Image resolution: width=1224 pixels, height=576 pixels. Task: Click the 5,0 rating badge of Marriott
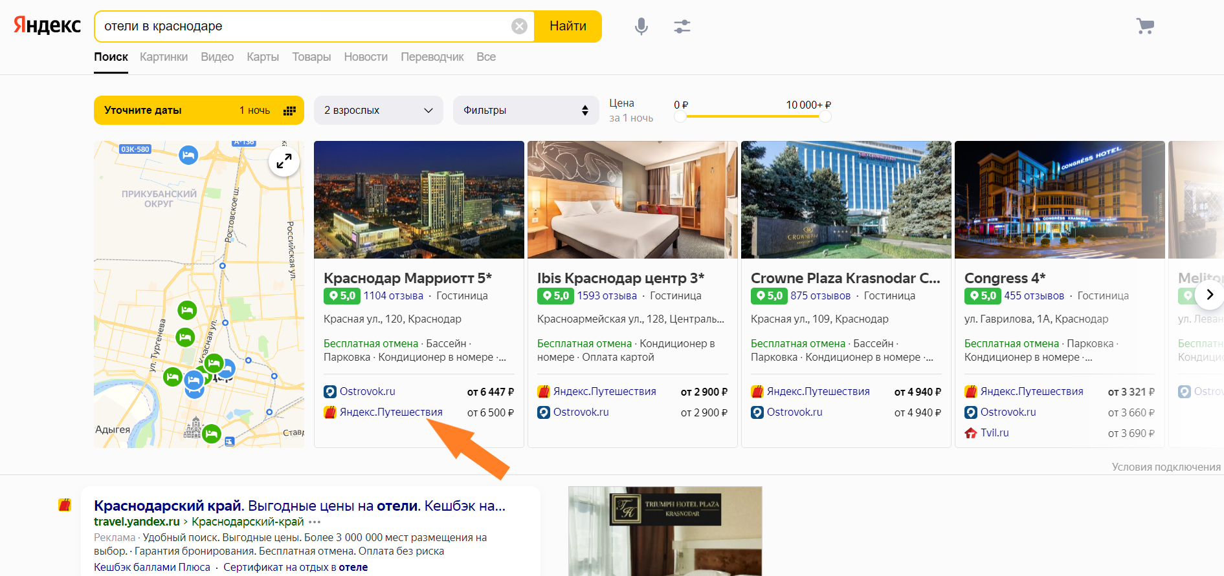[342, 296]
